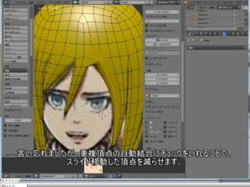Click the object icon next to Cube name field
The height and width of the screenshot is (187, 250).
147,96
